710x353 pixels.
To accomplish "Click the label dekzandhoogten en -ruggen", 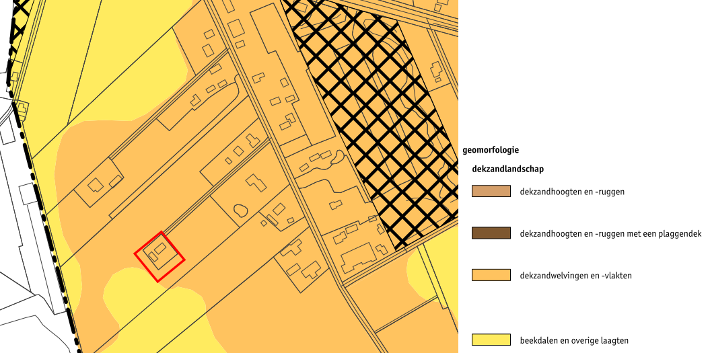I will click(572, 192).
